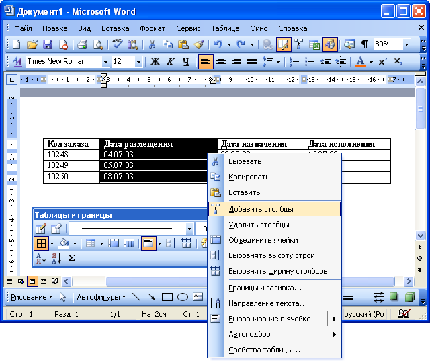The height and width of the screenshot is (363, 430).
Task: Open a file with the folder icon
Action: point(32,44)
